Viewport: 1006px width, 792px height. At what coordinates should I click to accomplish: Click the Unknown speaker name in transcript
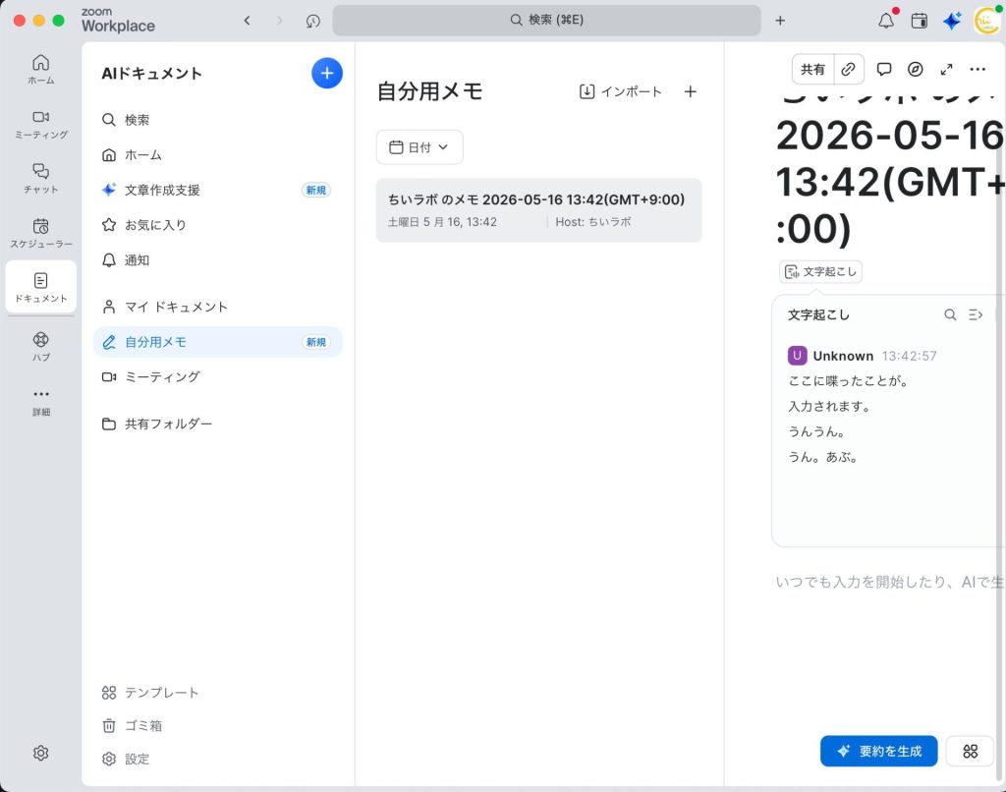843,356
